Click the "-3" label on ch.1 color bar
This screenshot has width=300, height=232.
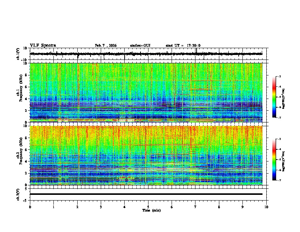coord(280,76)
